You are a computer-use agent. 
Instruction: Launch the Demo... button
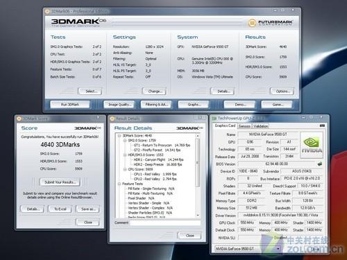click(239, 105)
